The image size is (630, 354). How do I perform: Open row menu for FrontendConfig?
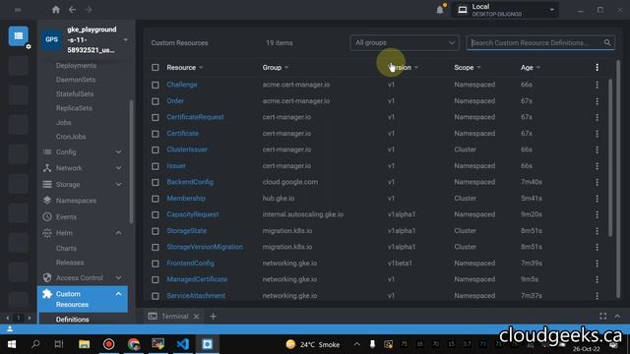pyautogui.click(x=597, y=264)
